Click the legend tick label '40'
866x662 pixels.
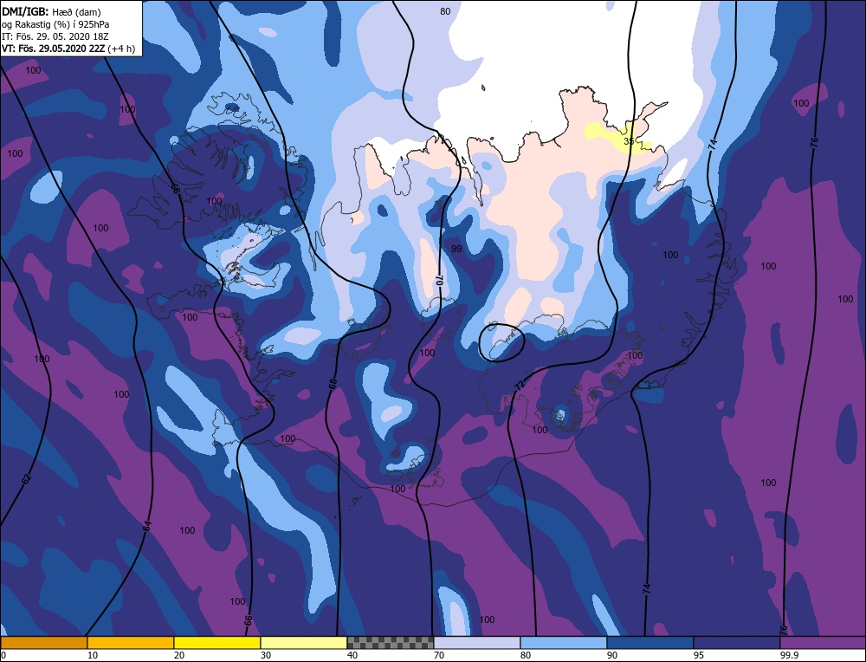coord(352,655)
